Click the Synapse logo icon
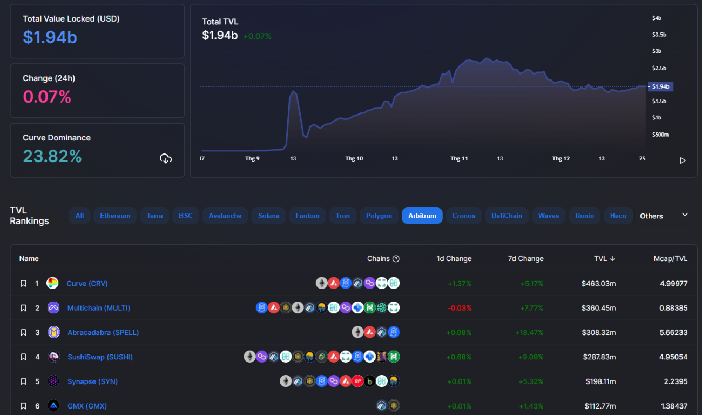The height and width of the screenshot is (415, 702). pyautogui.click(x=53, y=381)
